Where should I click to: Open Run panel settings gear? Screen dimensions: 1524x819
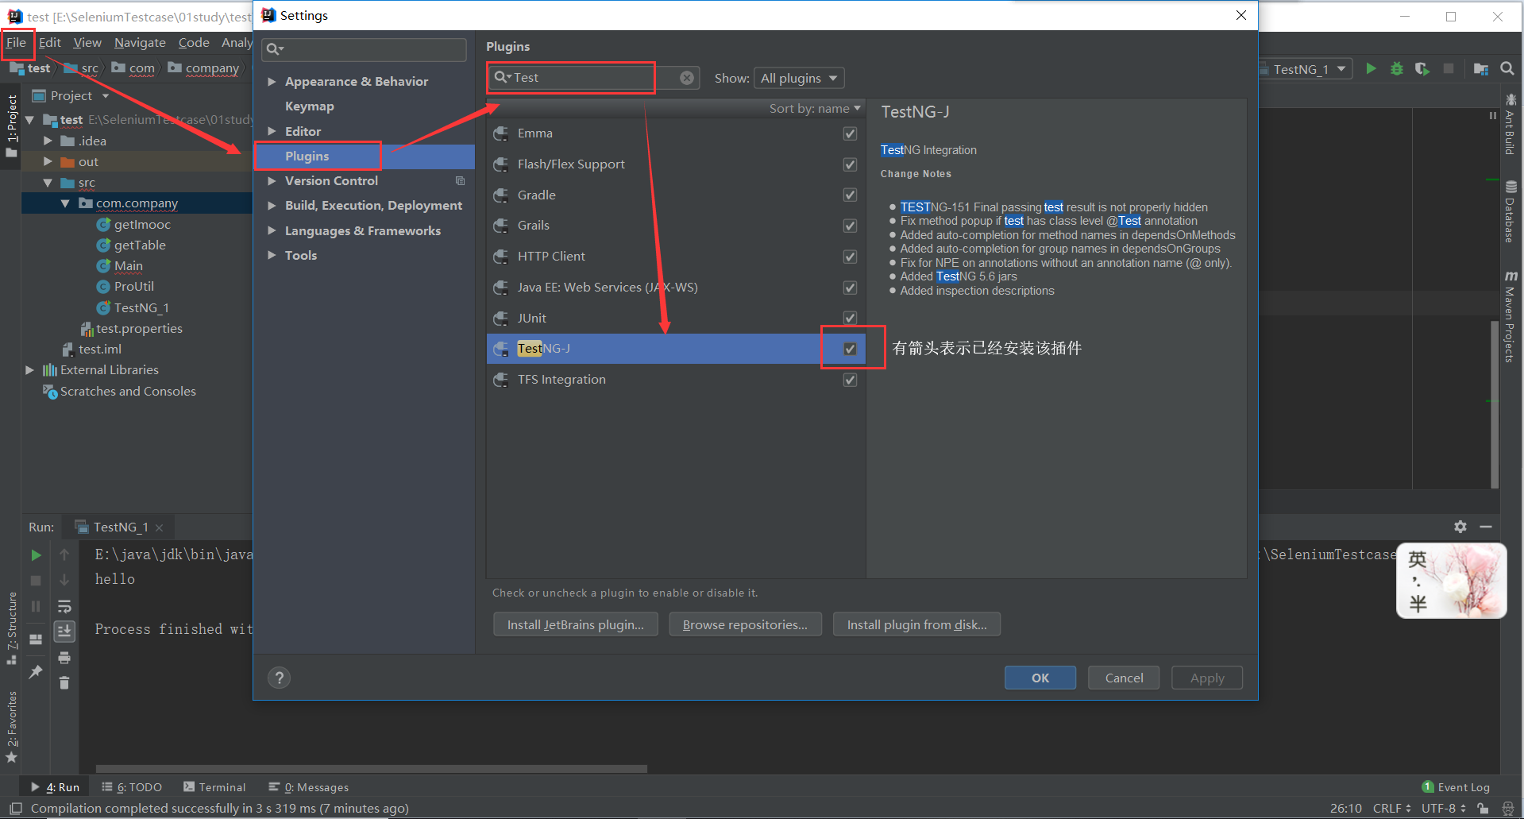1460,527
